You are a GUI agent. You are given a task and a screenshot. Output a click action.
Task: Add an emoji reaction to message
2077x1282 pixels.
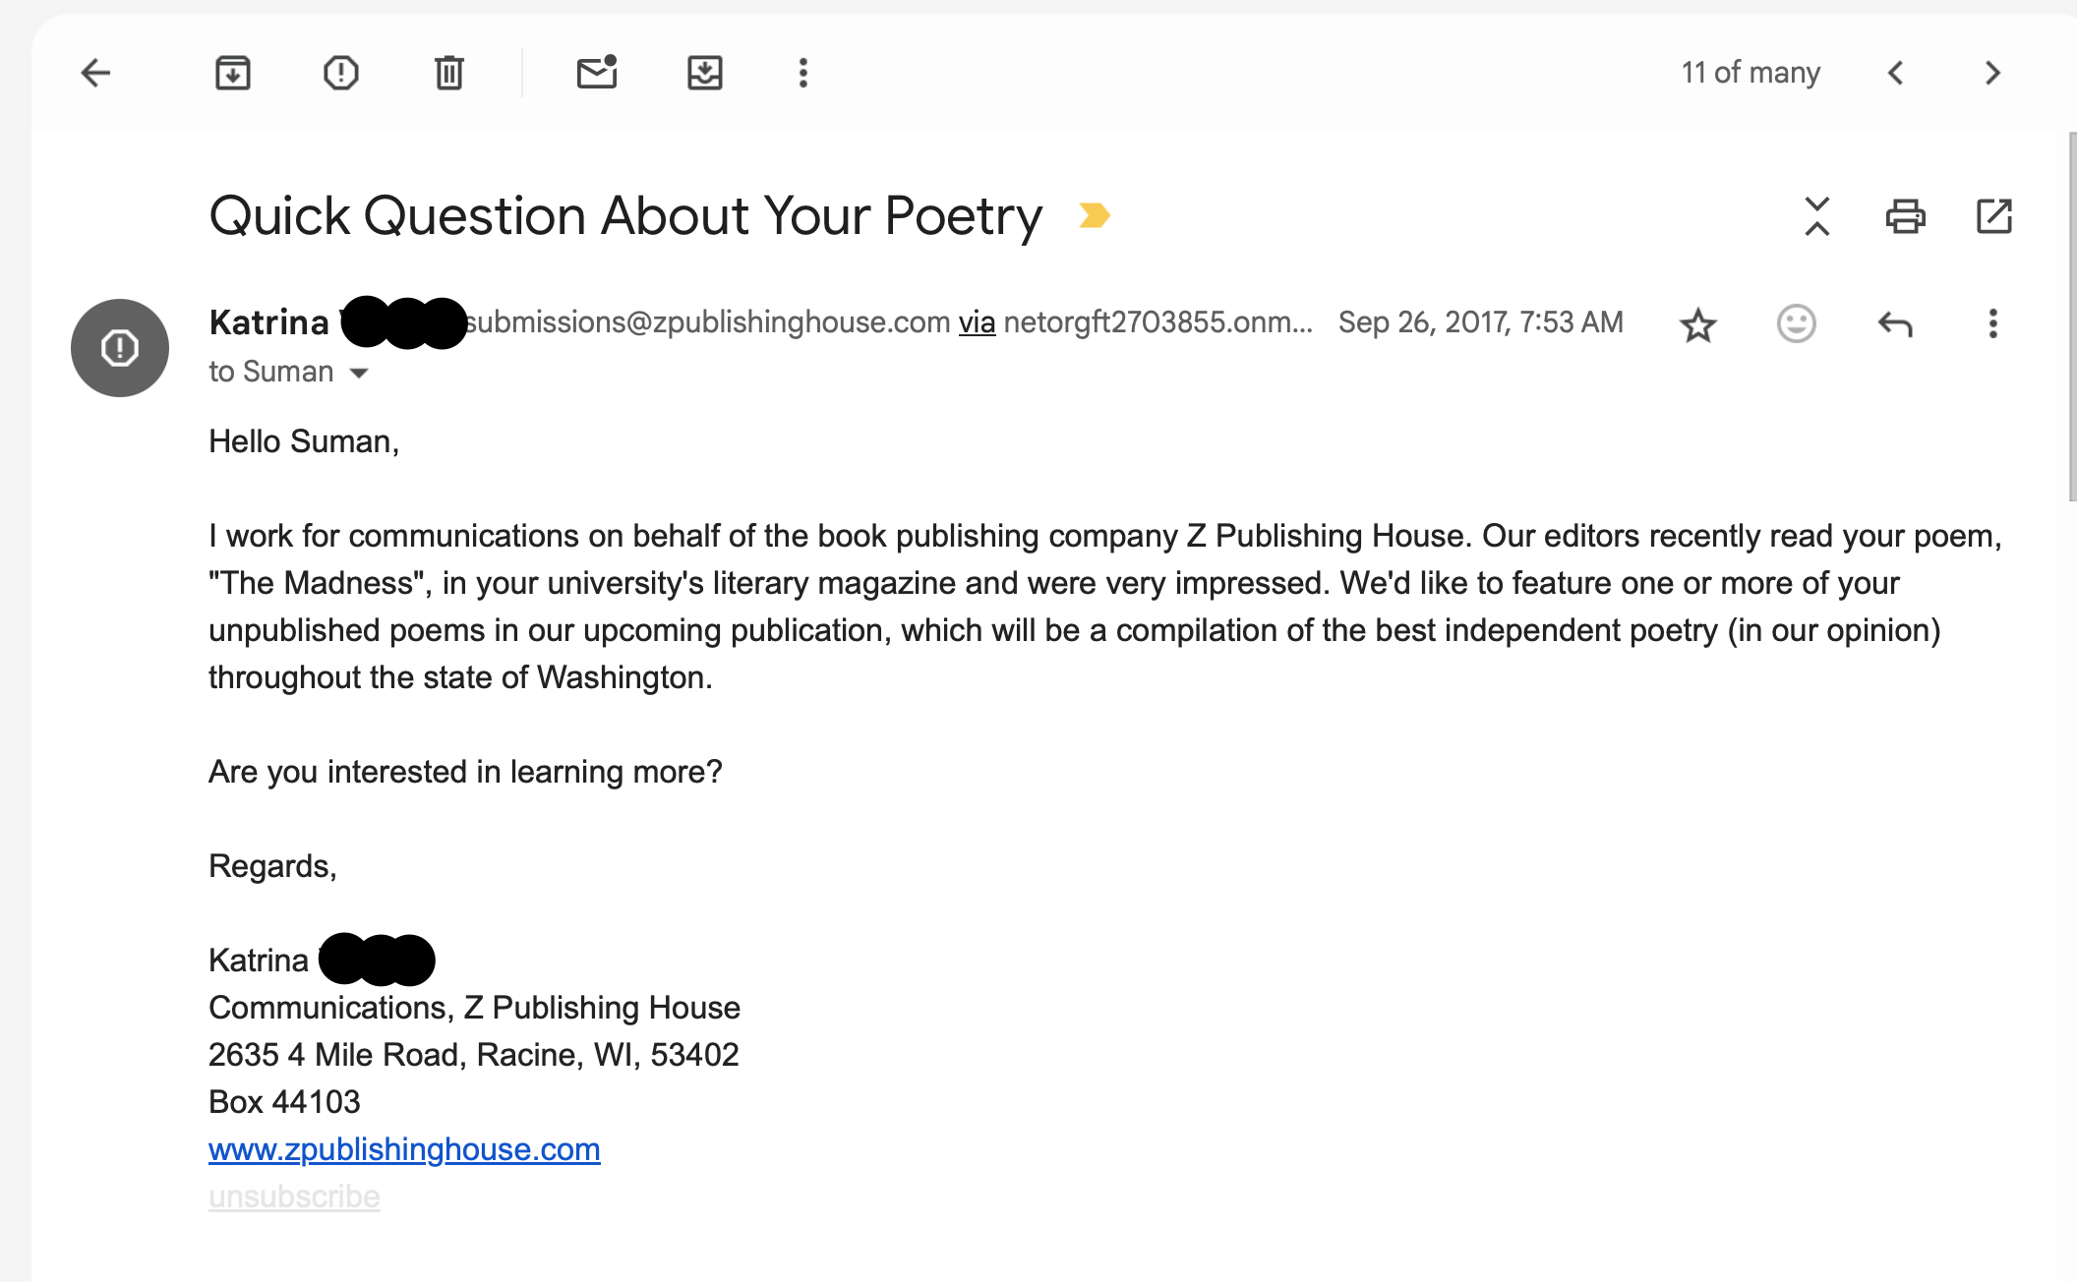pyautogui.click(x=1797, y=323)
